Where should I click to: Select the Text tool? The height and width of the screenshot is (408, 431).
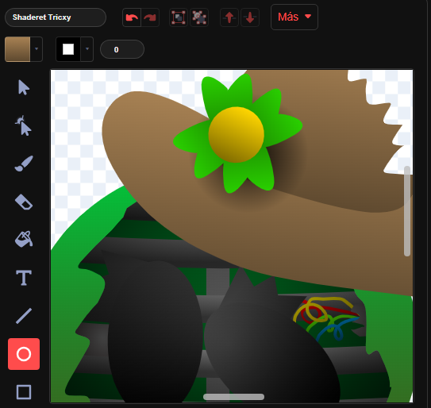point(24,278)
